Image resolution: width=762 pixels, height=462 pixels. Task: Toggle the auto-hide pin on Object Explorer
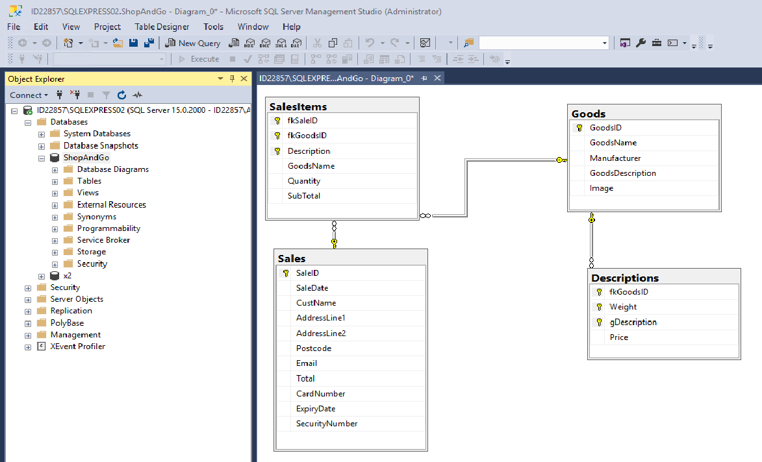(232, 79)
